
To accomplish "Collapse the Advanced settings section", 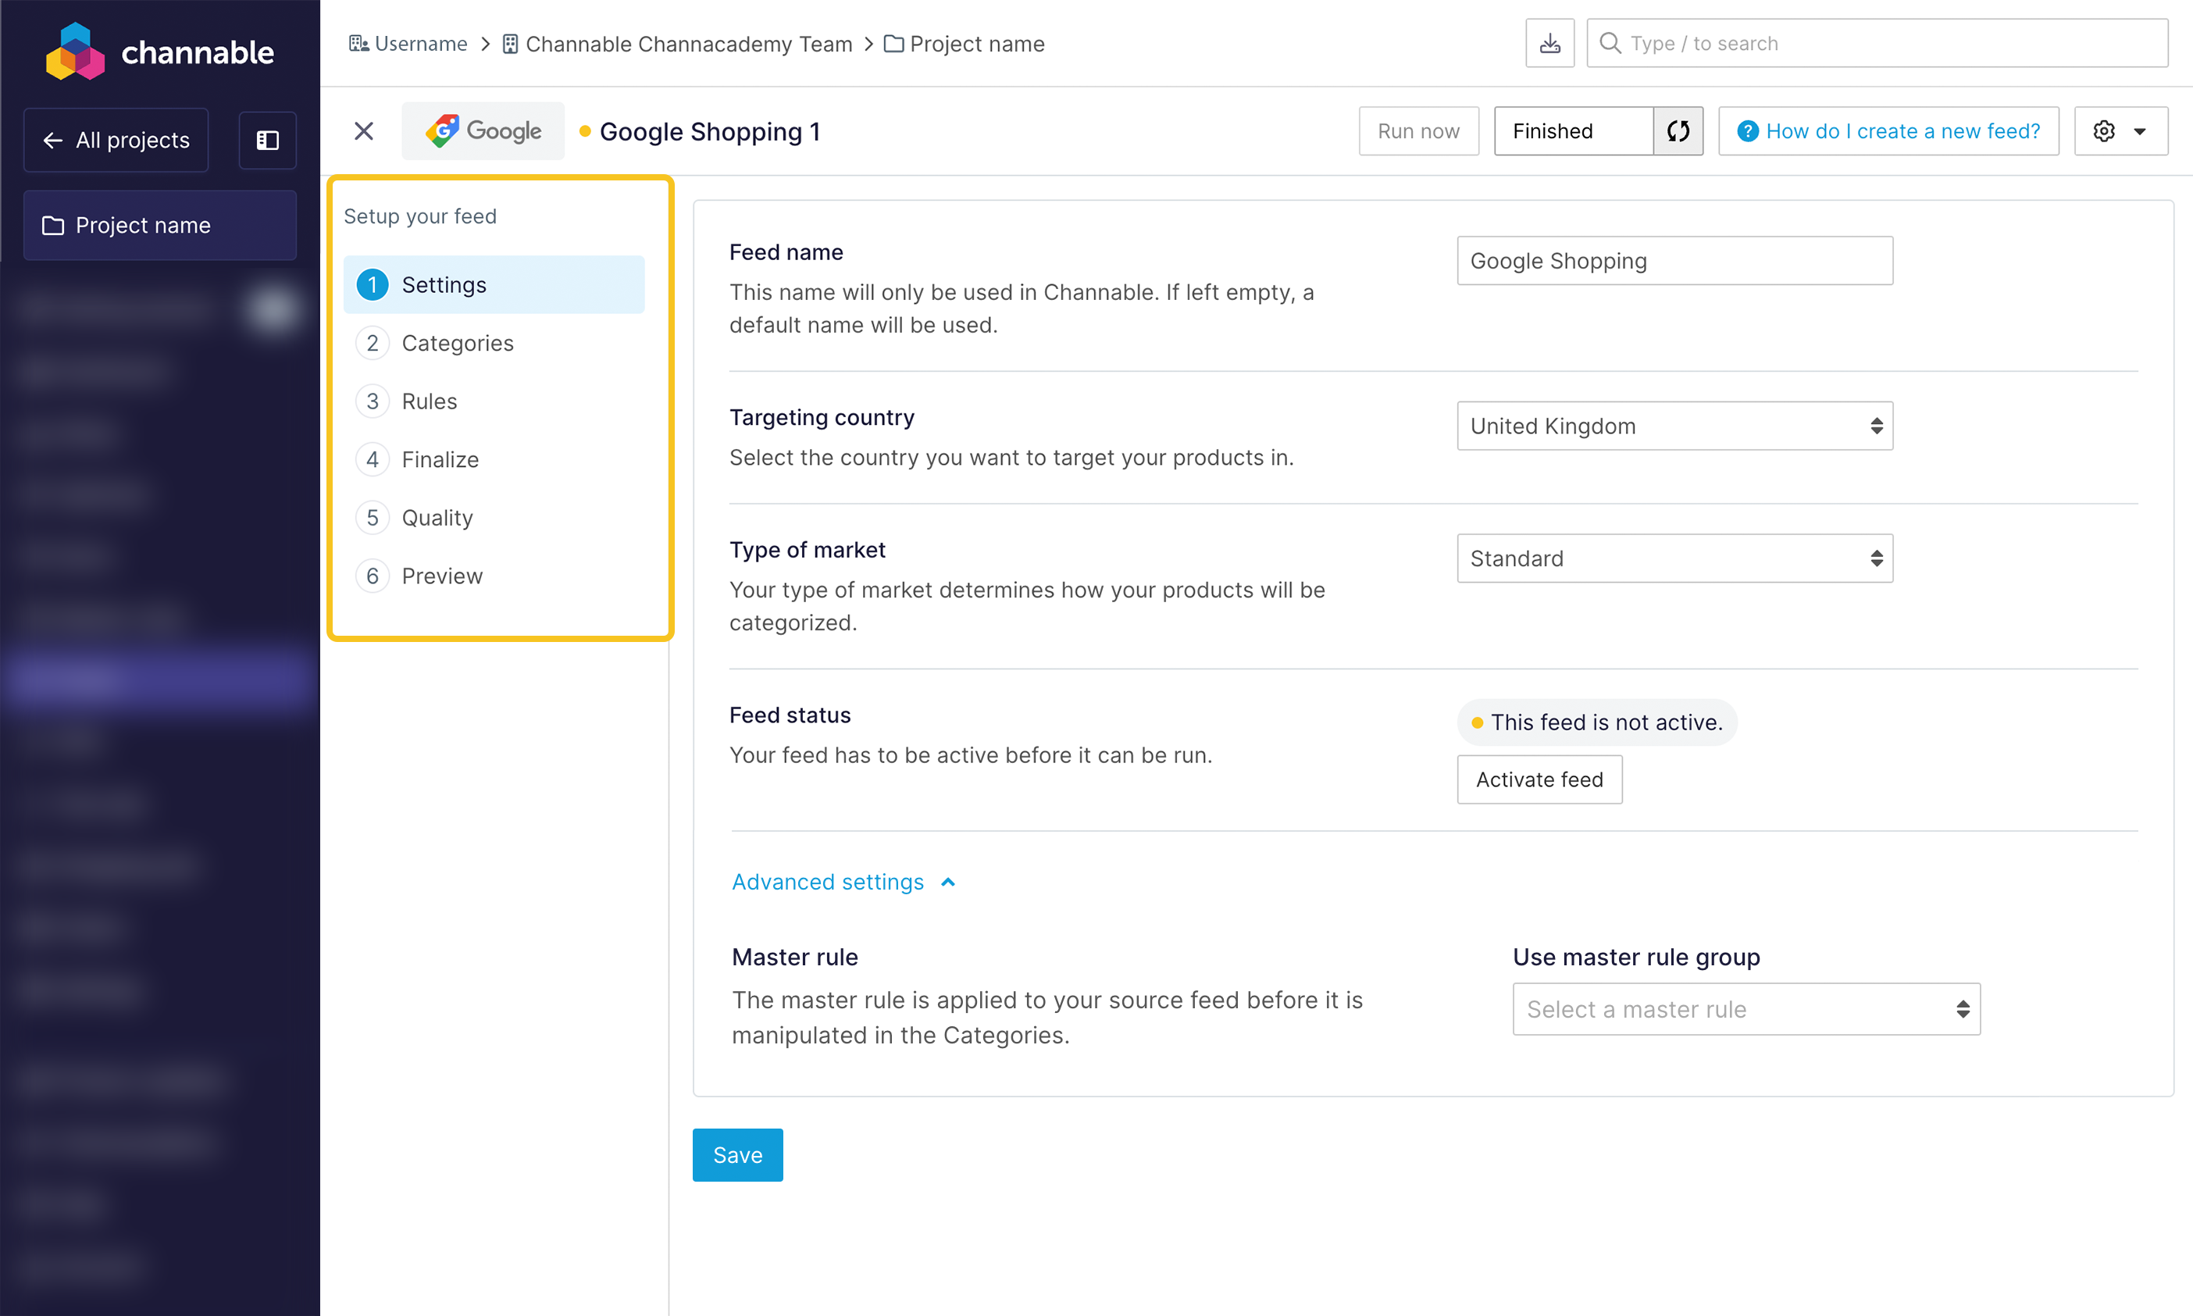I will [843, 883].
